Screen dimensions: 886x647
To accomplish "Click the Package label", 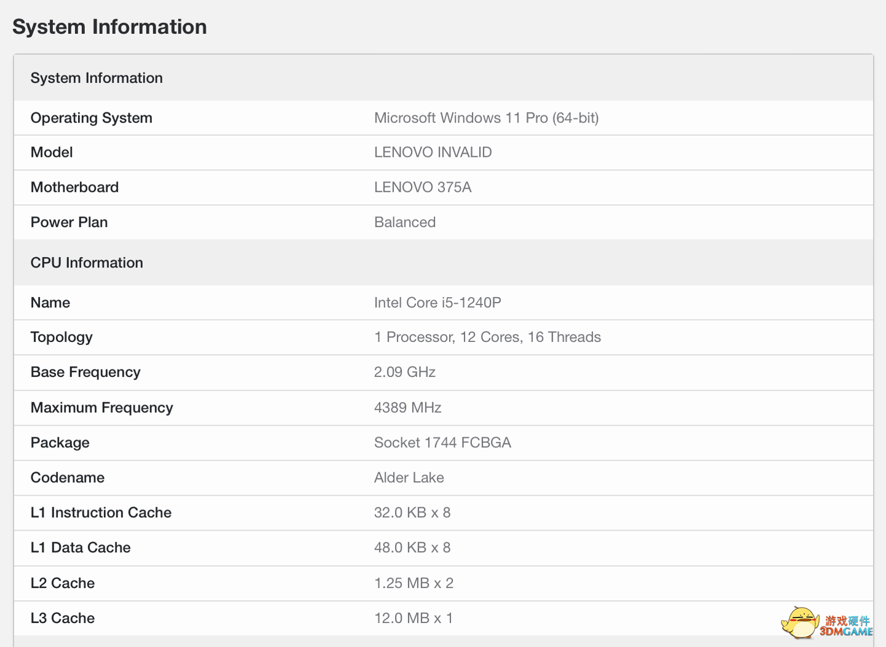I will (60, 443).
